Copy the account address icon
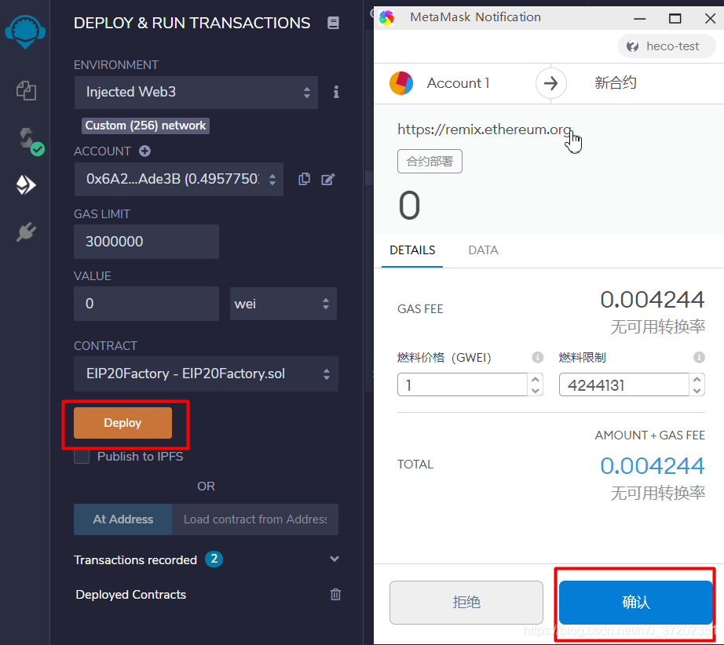 coord(304,179)
